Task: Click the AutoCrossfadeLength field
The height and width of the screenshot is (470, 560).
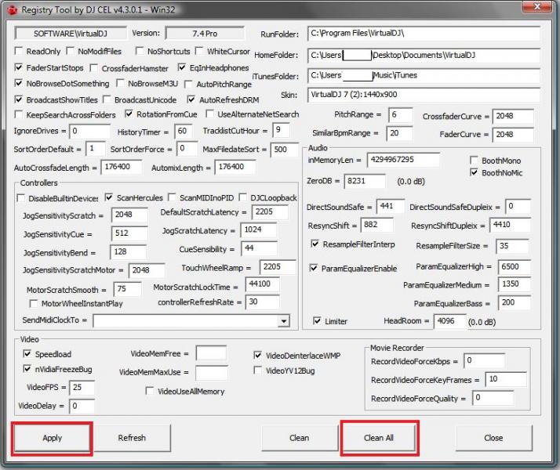Action: click(x=122, y=167)
